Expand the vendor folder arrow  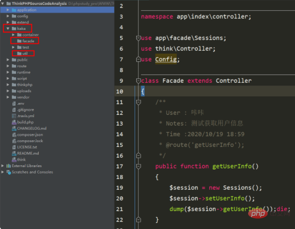click(8, 97)
